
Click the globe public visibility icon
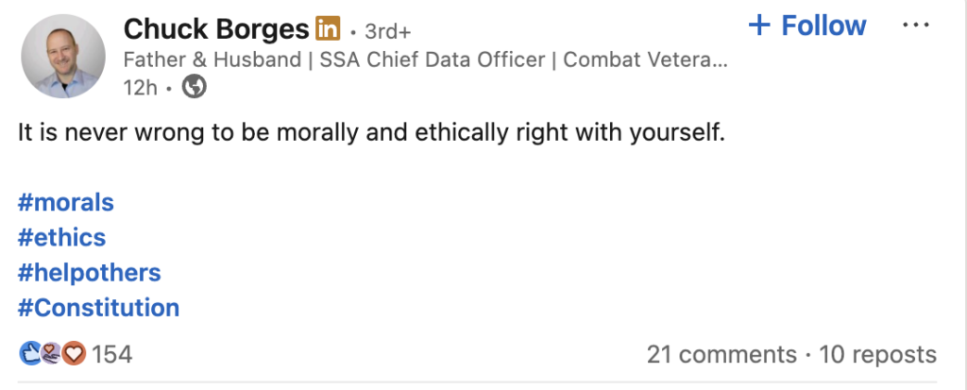point(195,87)
